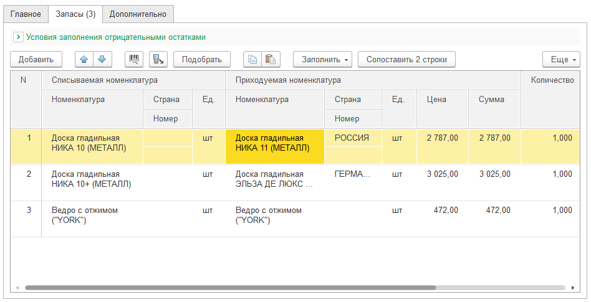The height and width of the screenshot is (302, 591).
Task: Click the Сумма column header
Action: [x=494, y=109]
